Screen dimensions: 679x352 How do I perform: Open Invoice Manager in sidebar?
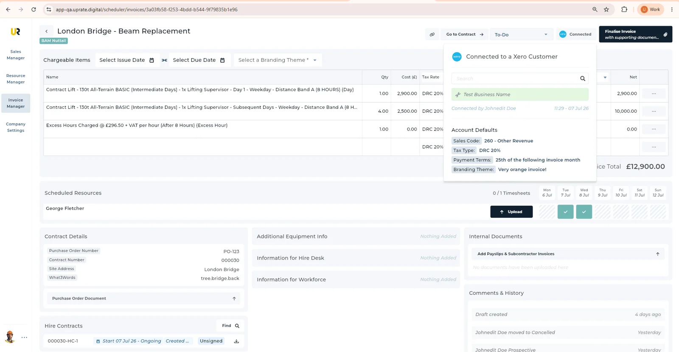click(x=16, y=103)
